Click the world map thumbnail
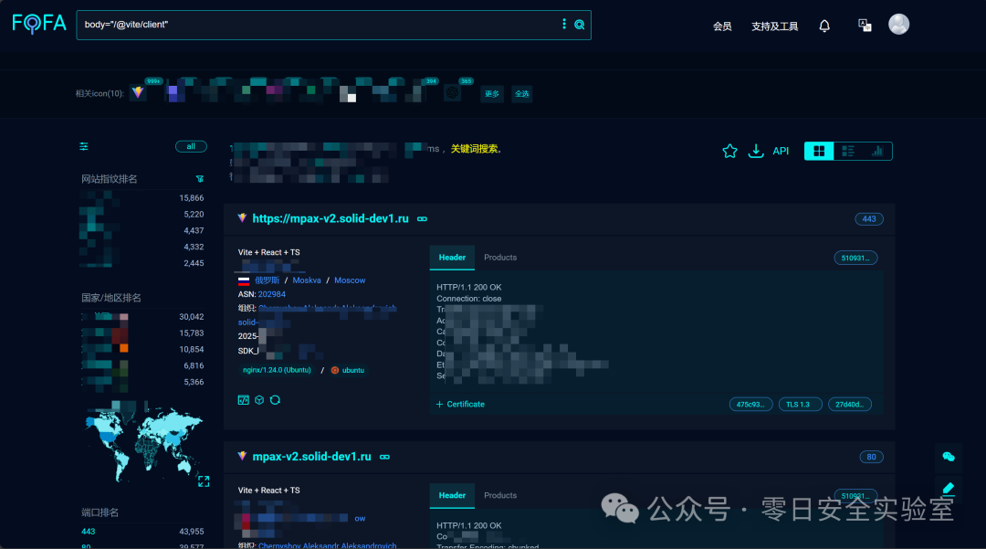986x549 pixels. 143,443
